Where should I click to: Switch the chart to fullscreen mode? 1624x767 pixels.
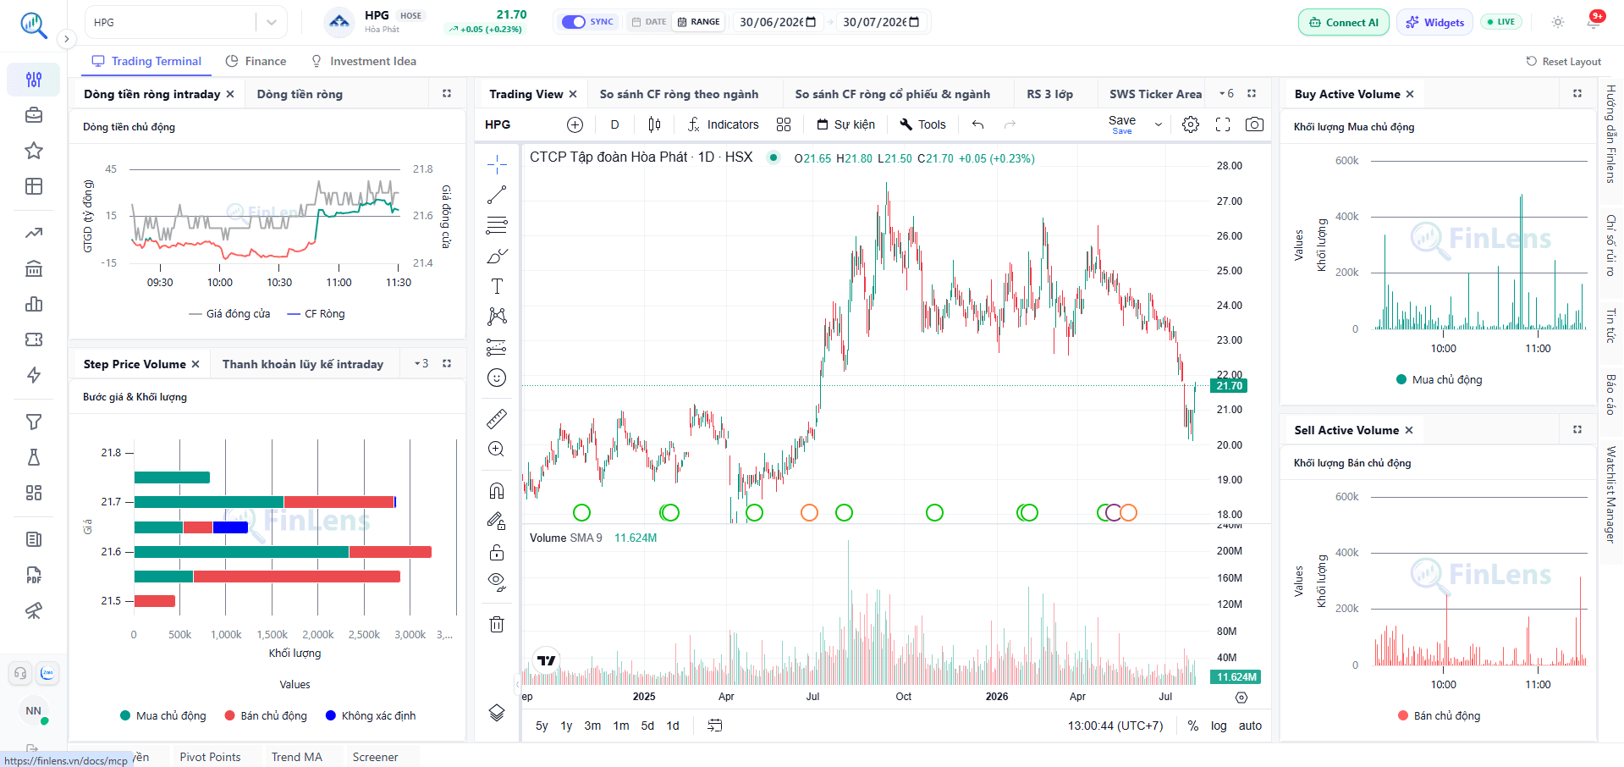coord(1223,124)
